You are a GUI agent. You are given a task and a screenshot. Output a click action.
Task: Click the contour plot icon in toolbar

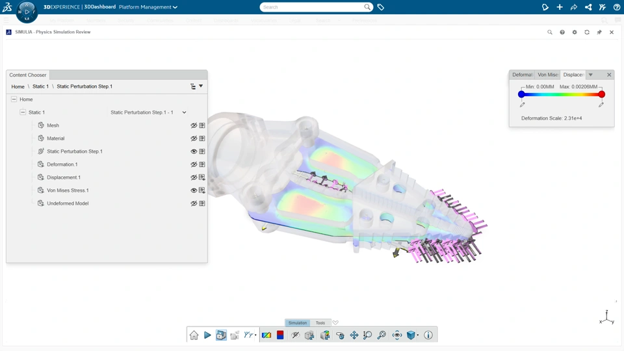click(266, 335)
